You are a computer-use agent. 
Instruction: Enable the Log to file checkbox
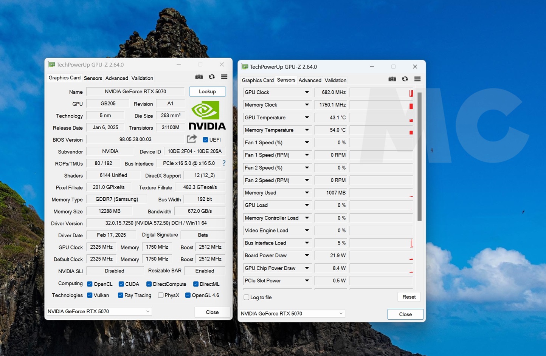pyautogui.click(x=247, y=297)
